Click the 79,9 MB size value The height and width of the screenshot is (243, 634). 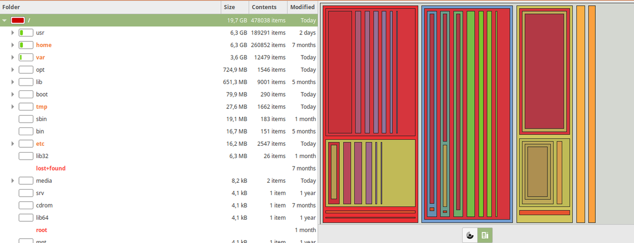tap(237, 95)
